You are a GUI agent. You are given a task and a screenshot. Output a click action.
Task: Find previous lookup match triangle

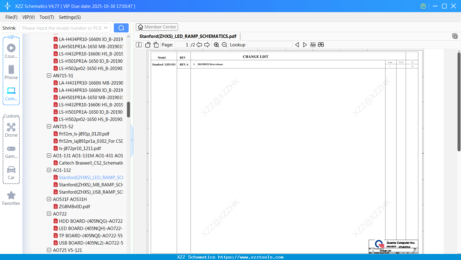pyautogui.click(x=297, y=45)
